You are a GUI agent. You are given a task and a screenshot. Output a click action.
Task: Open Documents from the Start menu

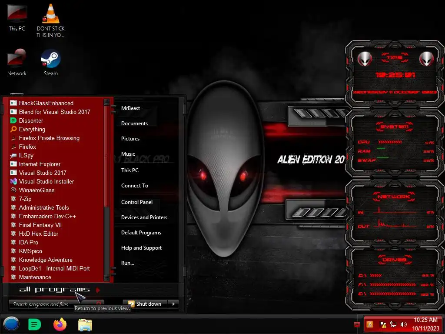pos(135,124)
